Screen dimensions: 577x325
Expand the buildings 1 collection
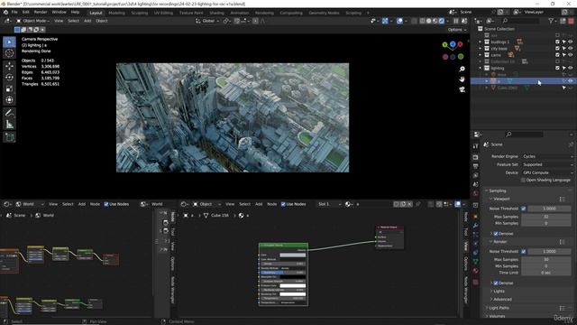[480, 42]
